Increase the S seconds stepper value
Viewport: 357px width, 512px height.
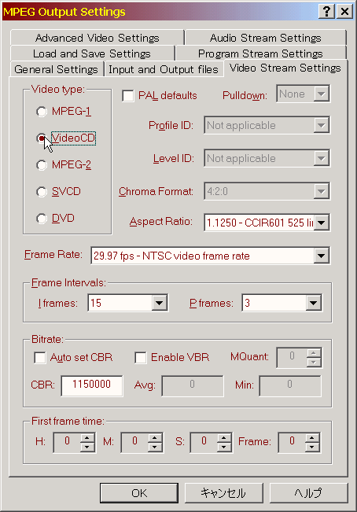click(224, 437)
